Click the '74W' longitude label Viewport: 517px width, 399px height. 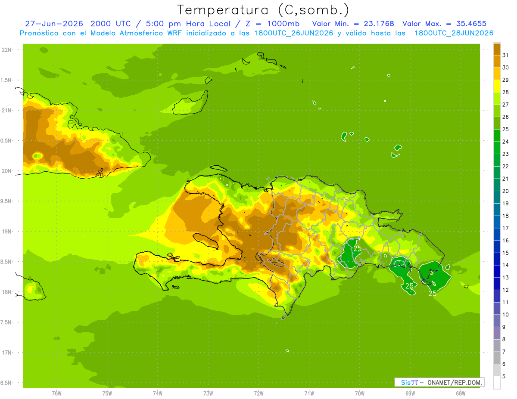(x=158, y=393)
